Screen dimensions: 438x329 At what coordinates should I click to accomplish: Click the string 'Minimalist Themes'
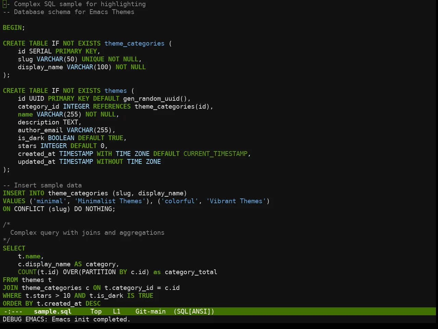110,201
